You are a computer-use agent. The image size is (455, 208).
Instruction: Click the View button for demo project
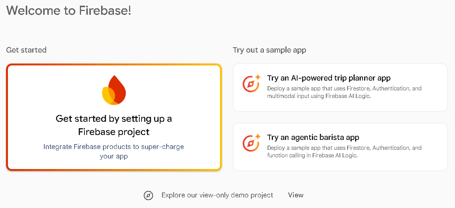tap(296, 195)
